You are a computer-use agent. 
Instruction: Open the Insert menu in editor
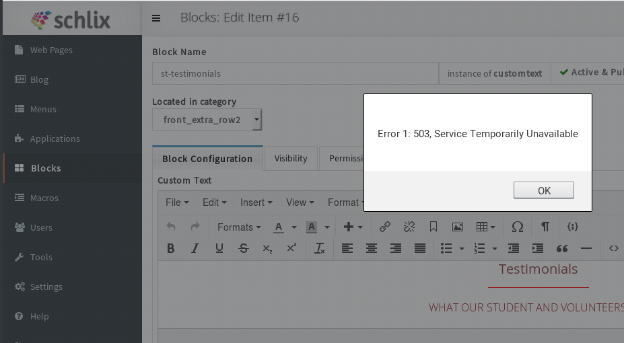(256, 202)
